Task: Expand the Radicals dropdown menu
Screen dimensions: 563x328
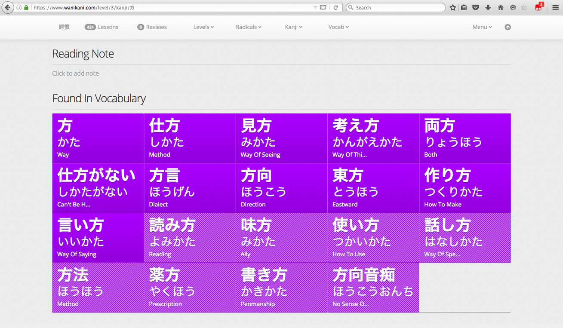Action: (249, 27)
